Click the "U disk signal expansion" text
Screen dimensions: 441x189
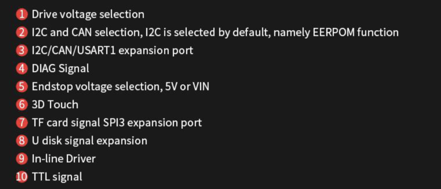[x=89, y=141]
